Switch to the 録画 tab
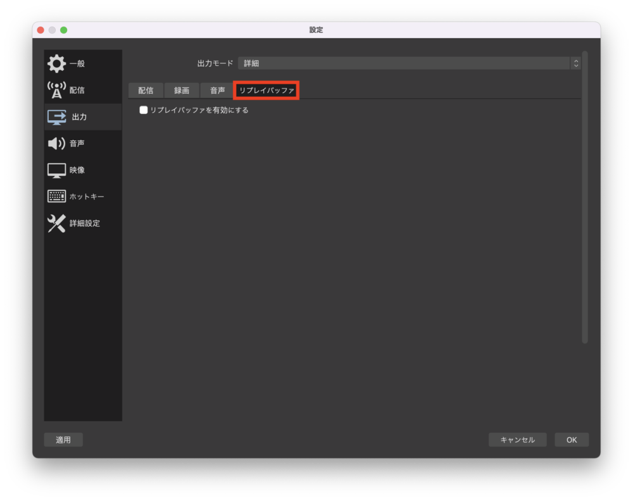Screen dimensions: 633x501 [x=182, y=90]
